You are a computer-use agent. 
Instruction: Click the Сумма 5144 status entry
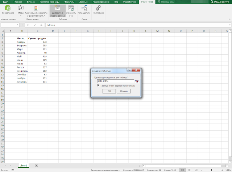[170, 170]
